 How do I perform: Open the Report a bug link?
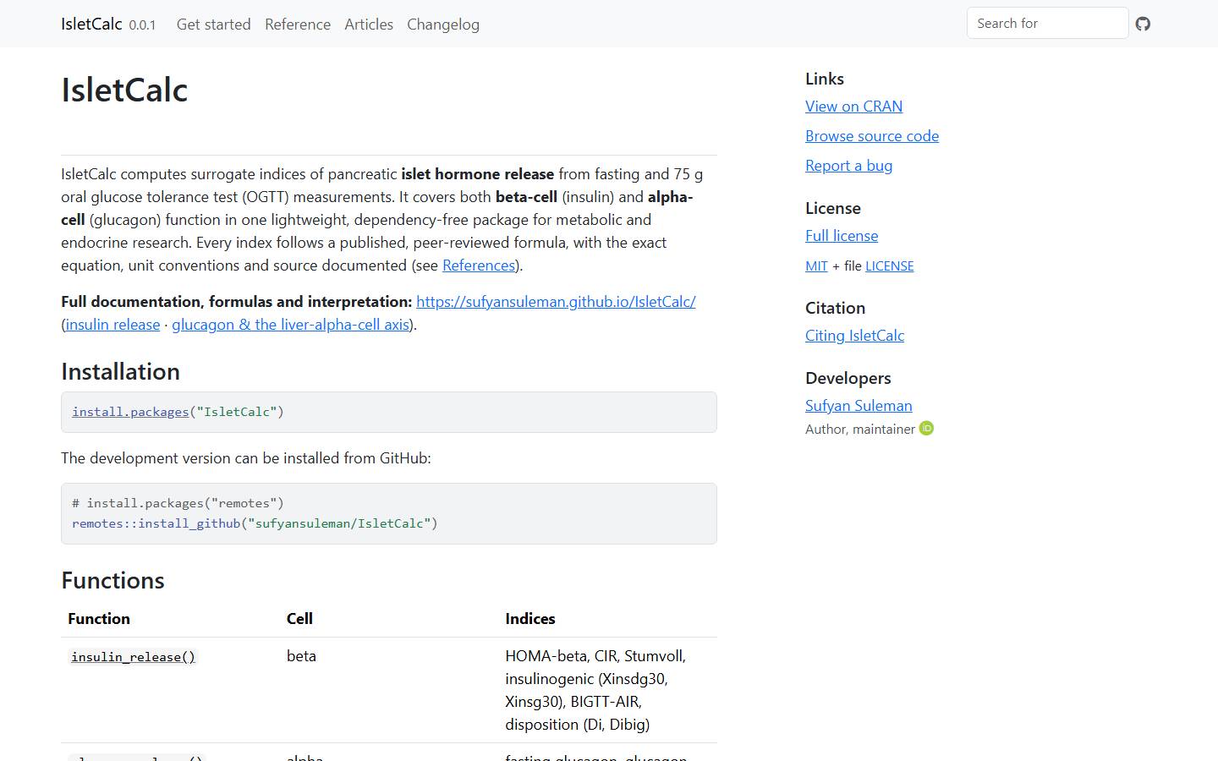pos(848,166)
